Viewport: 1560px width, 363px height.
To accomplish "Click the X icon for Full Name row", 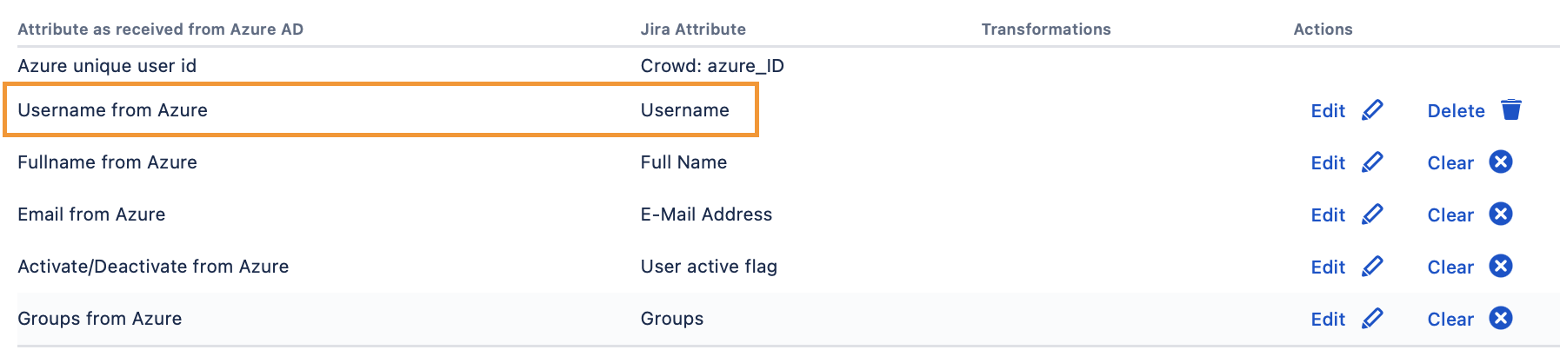I will (1501, 162).
